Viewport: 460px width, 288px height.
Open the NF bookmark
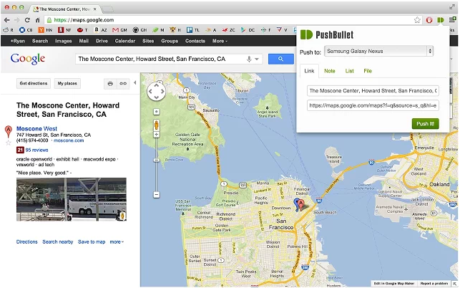64,30
